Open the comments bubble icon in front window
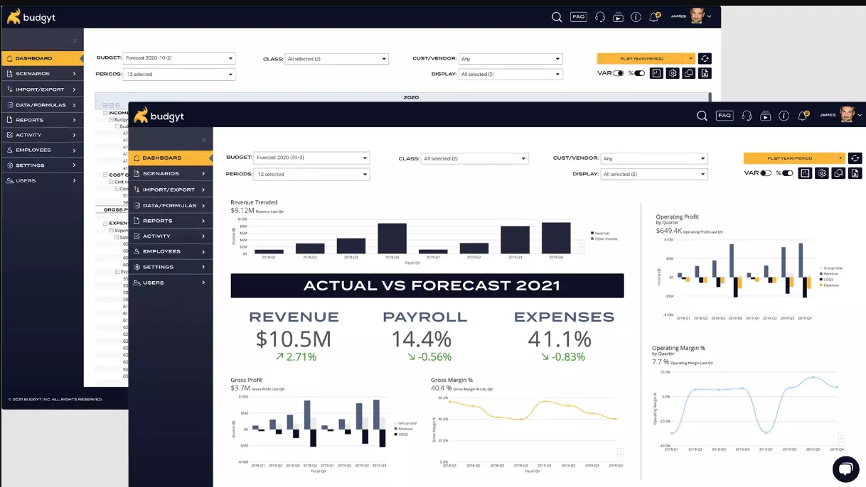Screen dimensions: 866x487 pyautogui.click(x=839, y=173)
